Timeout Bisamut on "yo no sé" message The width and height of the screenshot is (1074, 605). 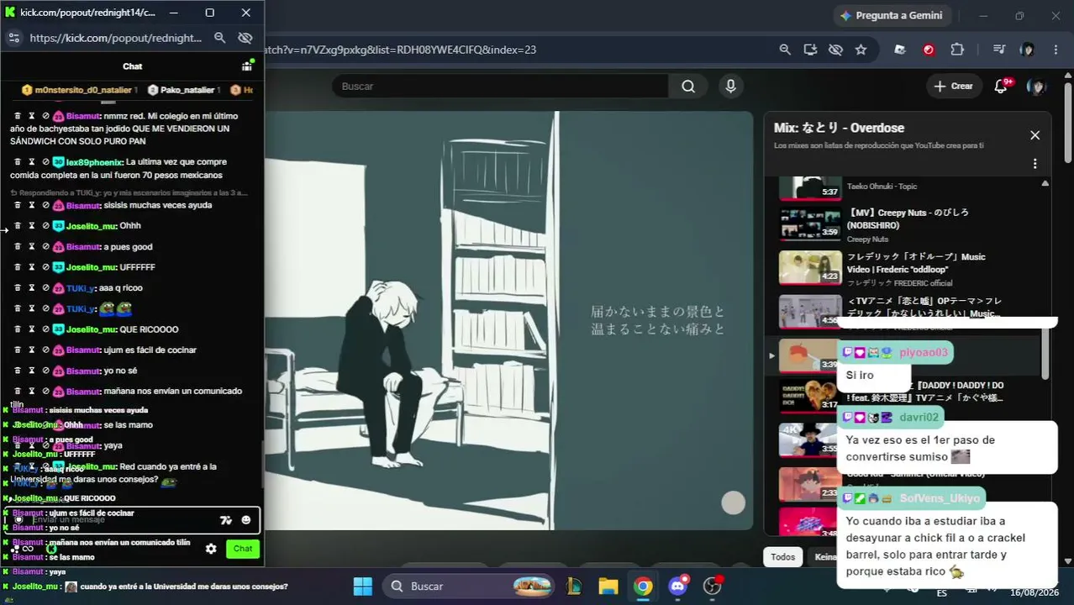[31, 371]
